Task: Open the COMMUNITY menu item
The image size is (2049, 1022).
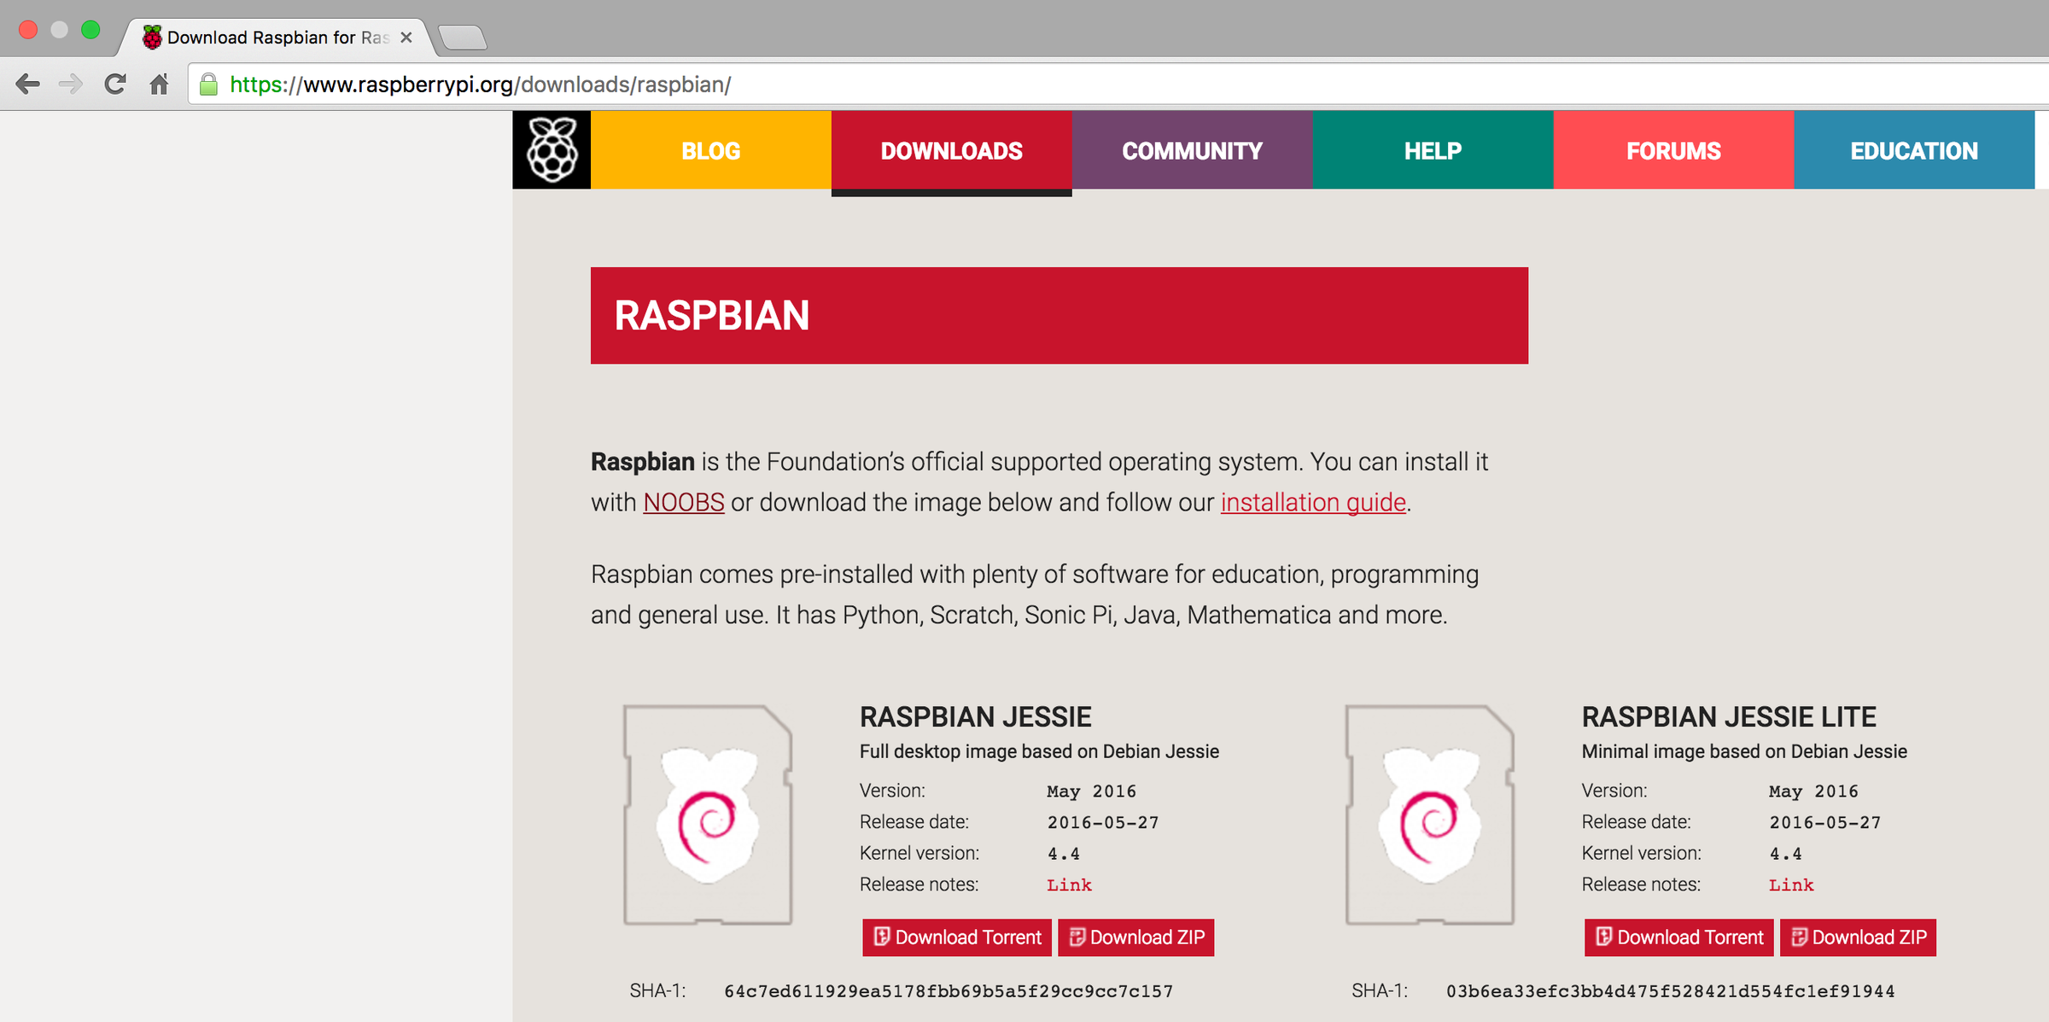Action: 1191,150
